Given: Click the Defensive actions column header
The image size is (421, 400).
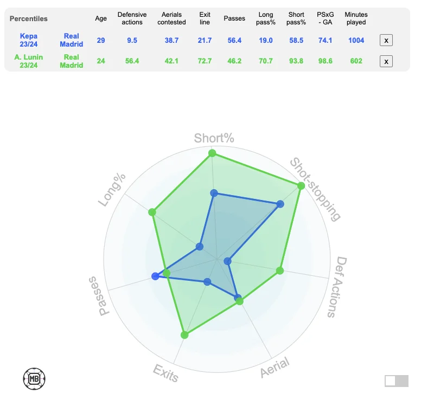Looking at the screenshot, I should [132, 18].
